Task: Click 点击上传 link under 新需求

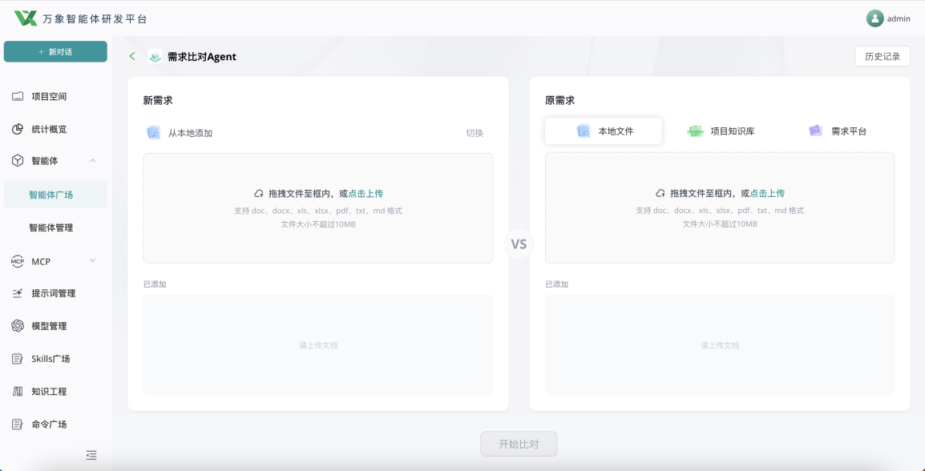Action: 366,193
